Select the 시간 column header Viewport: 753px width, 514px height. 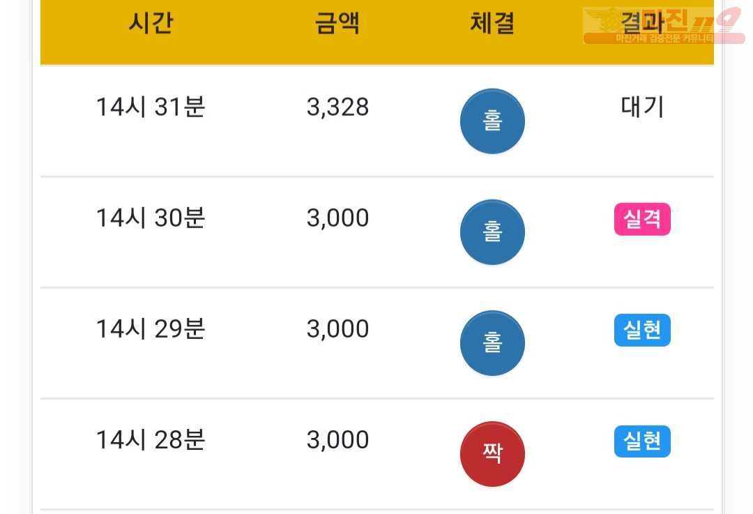pos(151,23)
